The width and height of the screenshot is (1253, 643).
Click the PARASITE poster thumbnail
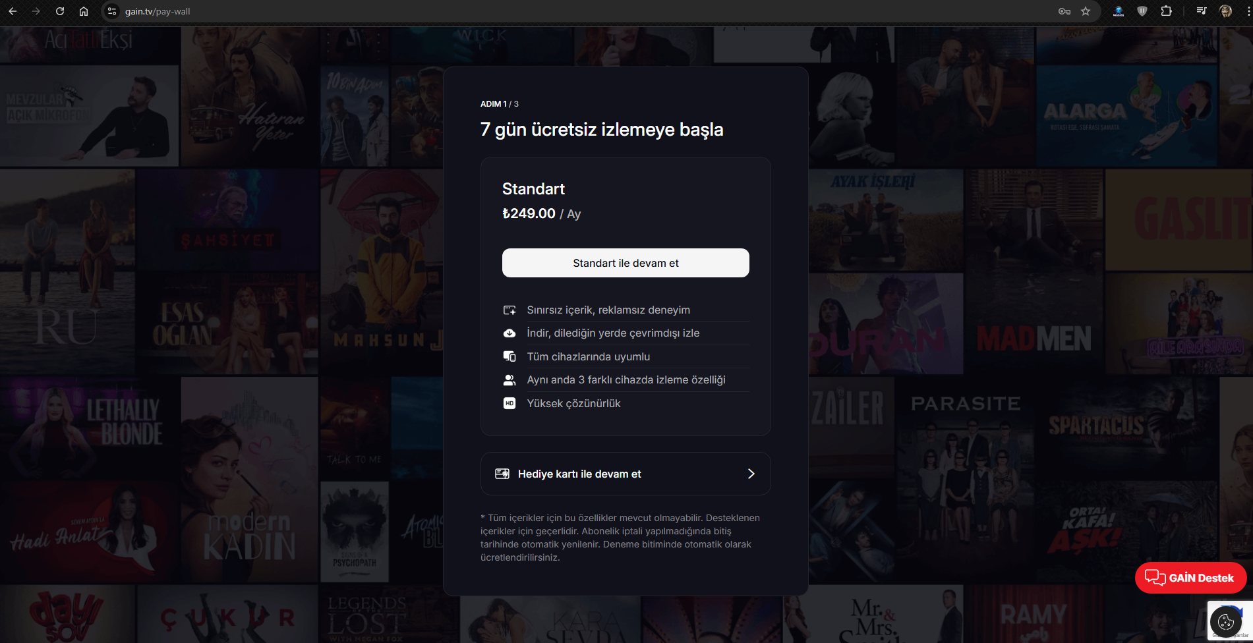966,479
